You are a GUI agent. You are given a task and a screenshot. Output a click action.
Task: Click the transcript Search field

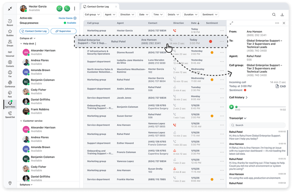258,125
